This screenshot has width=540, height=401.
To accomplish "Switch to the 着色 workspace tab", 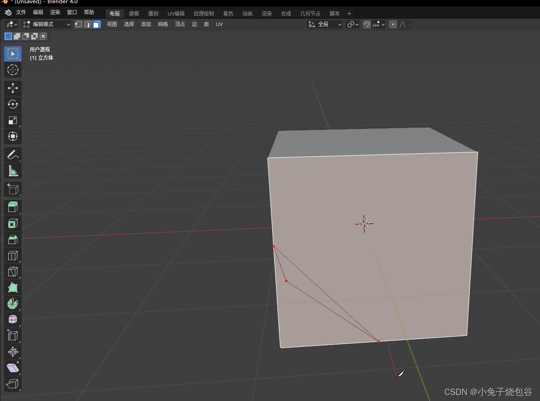I will pyautogui.click(x=228, y=14).
